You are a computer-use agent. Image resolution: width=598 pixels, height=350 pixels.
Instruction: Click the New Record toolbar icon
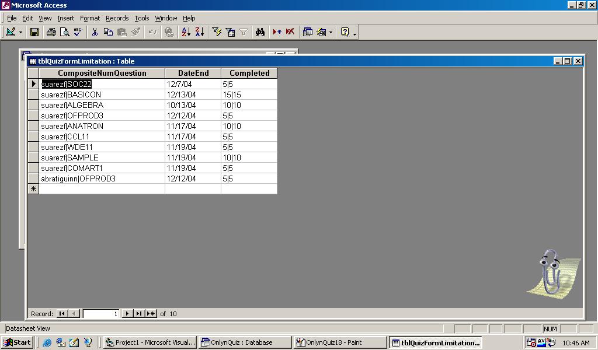pos(277,32)
